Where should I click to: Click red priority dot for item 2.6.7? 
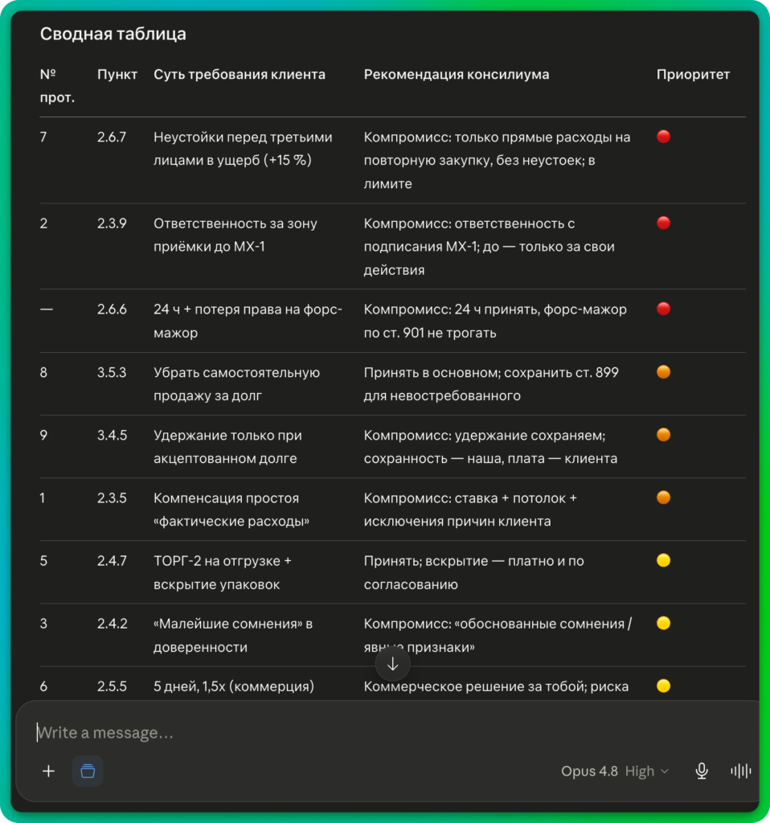pyautogui.click(x=663, y=137)
